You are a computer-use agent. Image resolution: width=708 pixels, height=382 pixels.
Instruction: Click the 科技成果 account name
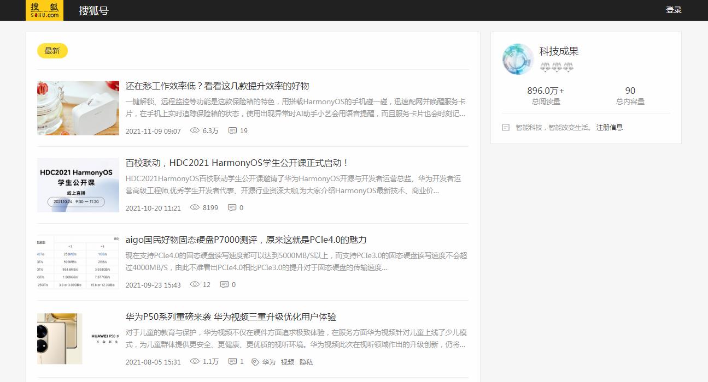click(559, 51)
